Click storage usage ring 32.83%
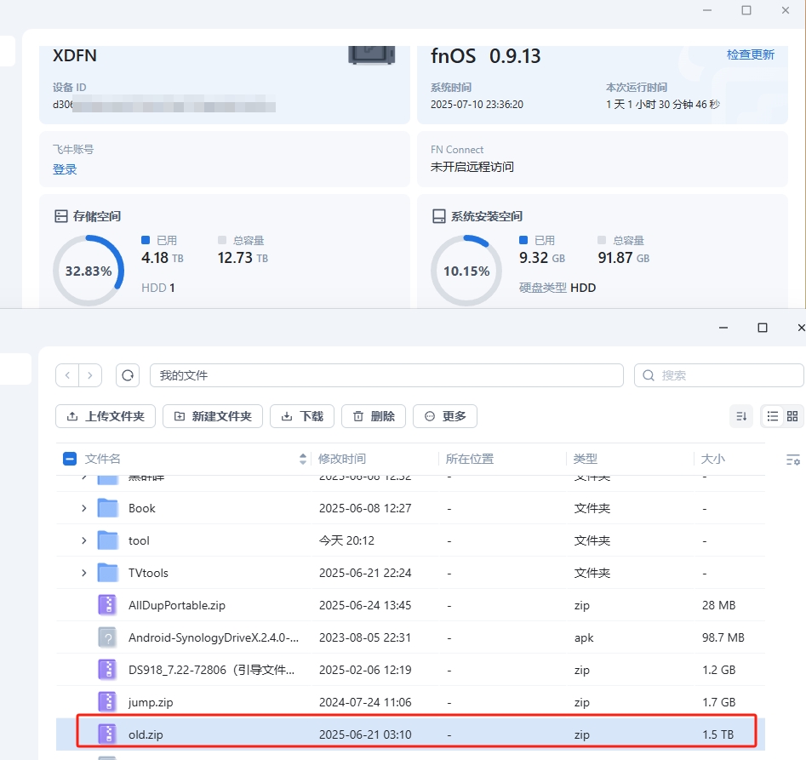 pos(89,271)
